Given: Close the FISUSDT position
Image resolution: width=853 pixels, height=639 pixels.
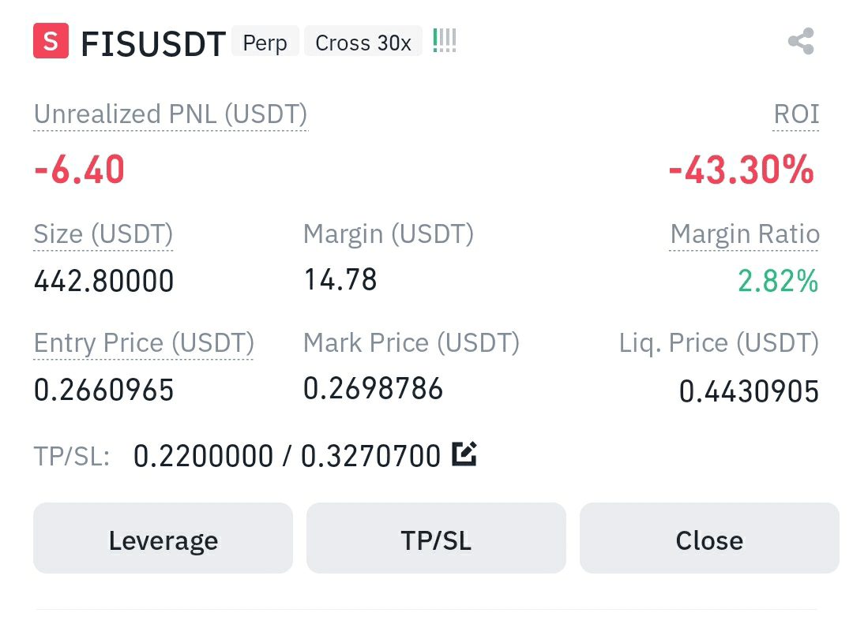Looking at the screenshot, I should point(709,538).
